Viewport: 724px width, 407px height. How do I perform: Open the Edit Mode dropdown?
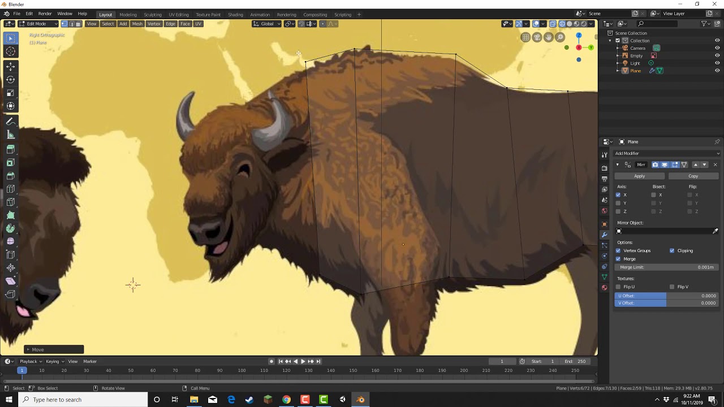coord(38,24)
